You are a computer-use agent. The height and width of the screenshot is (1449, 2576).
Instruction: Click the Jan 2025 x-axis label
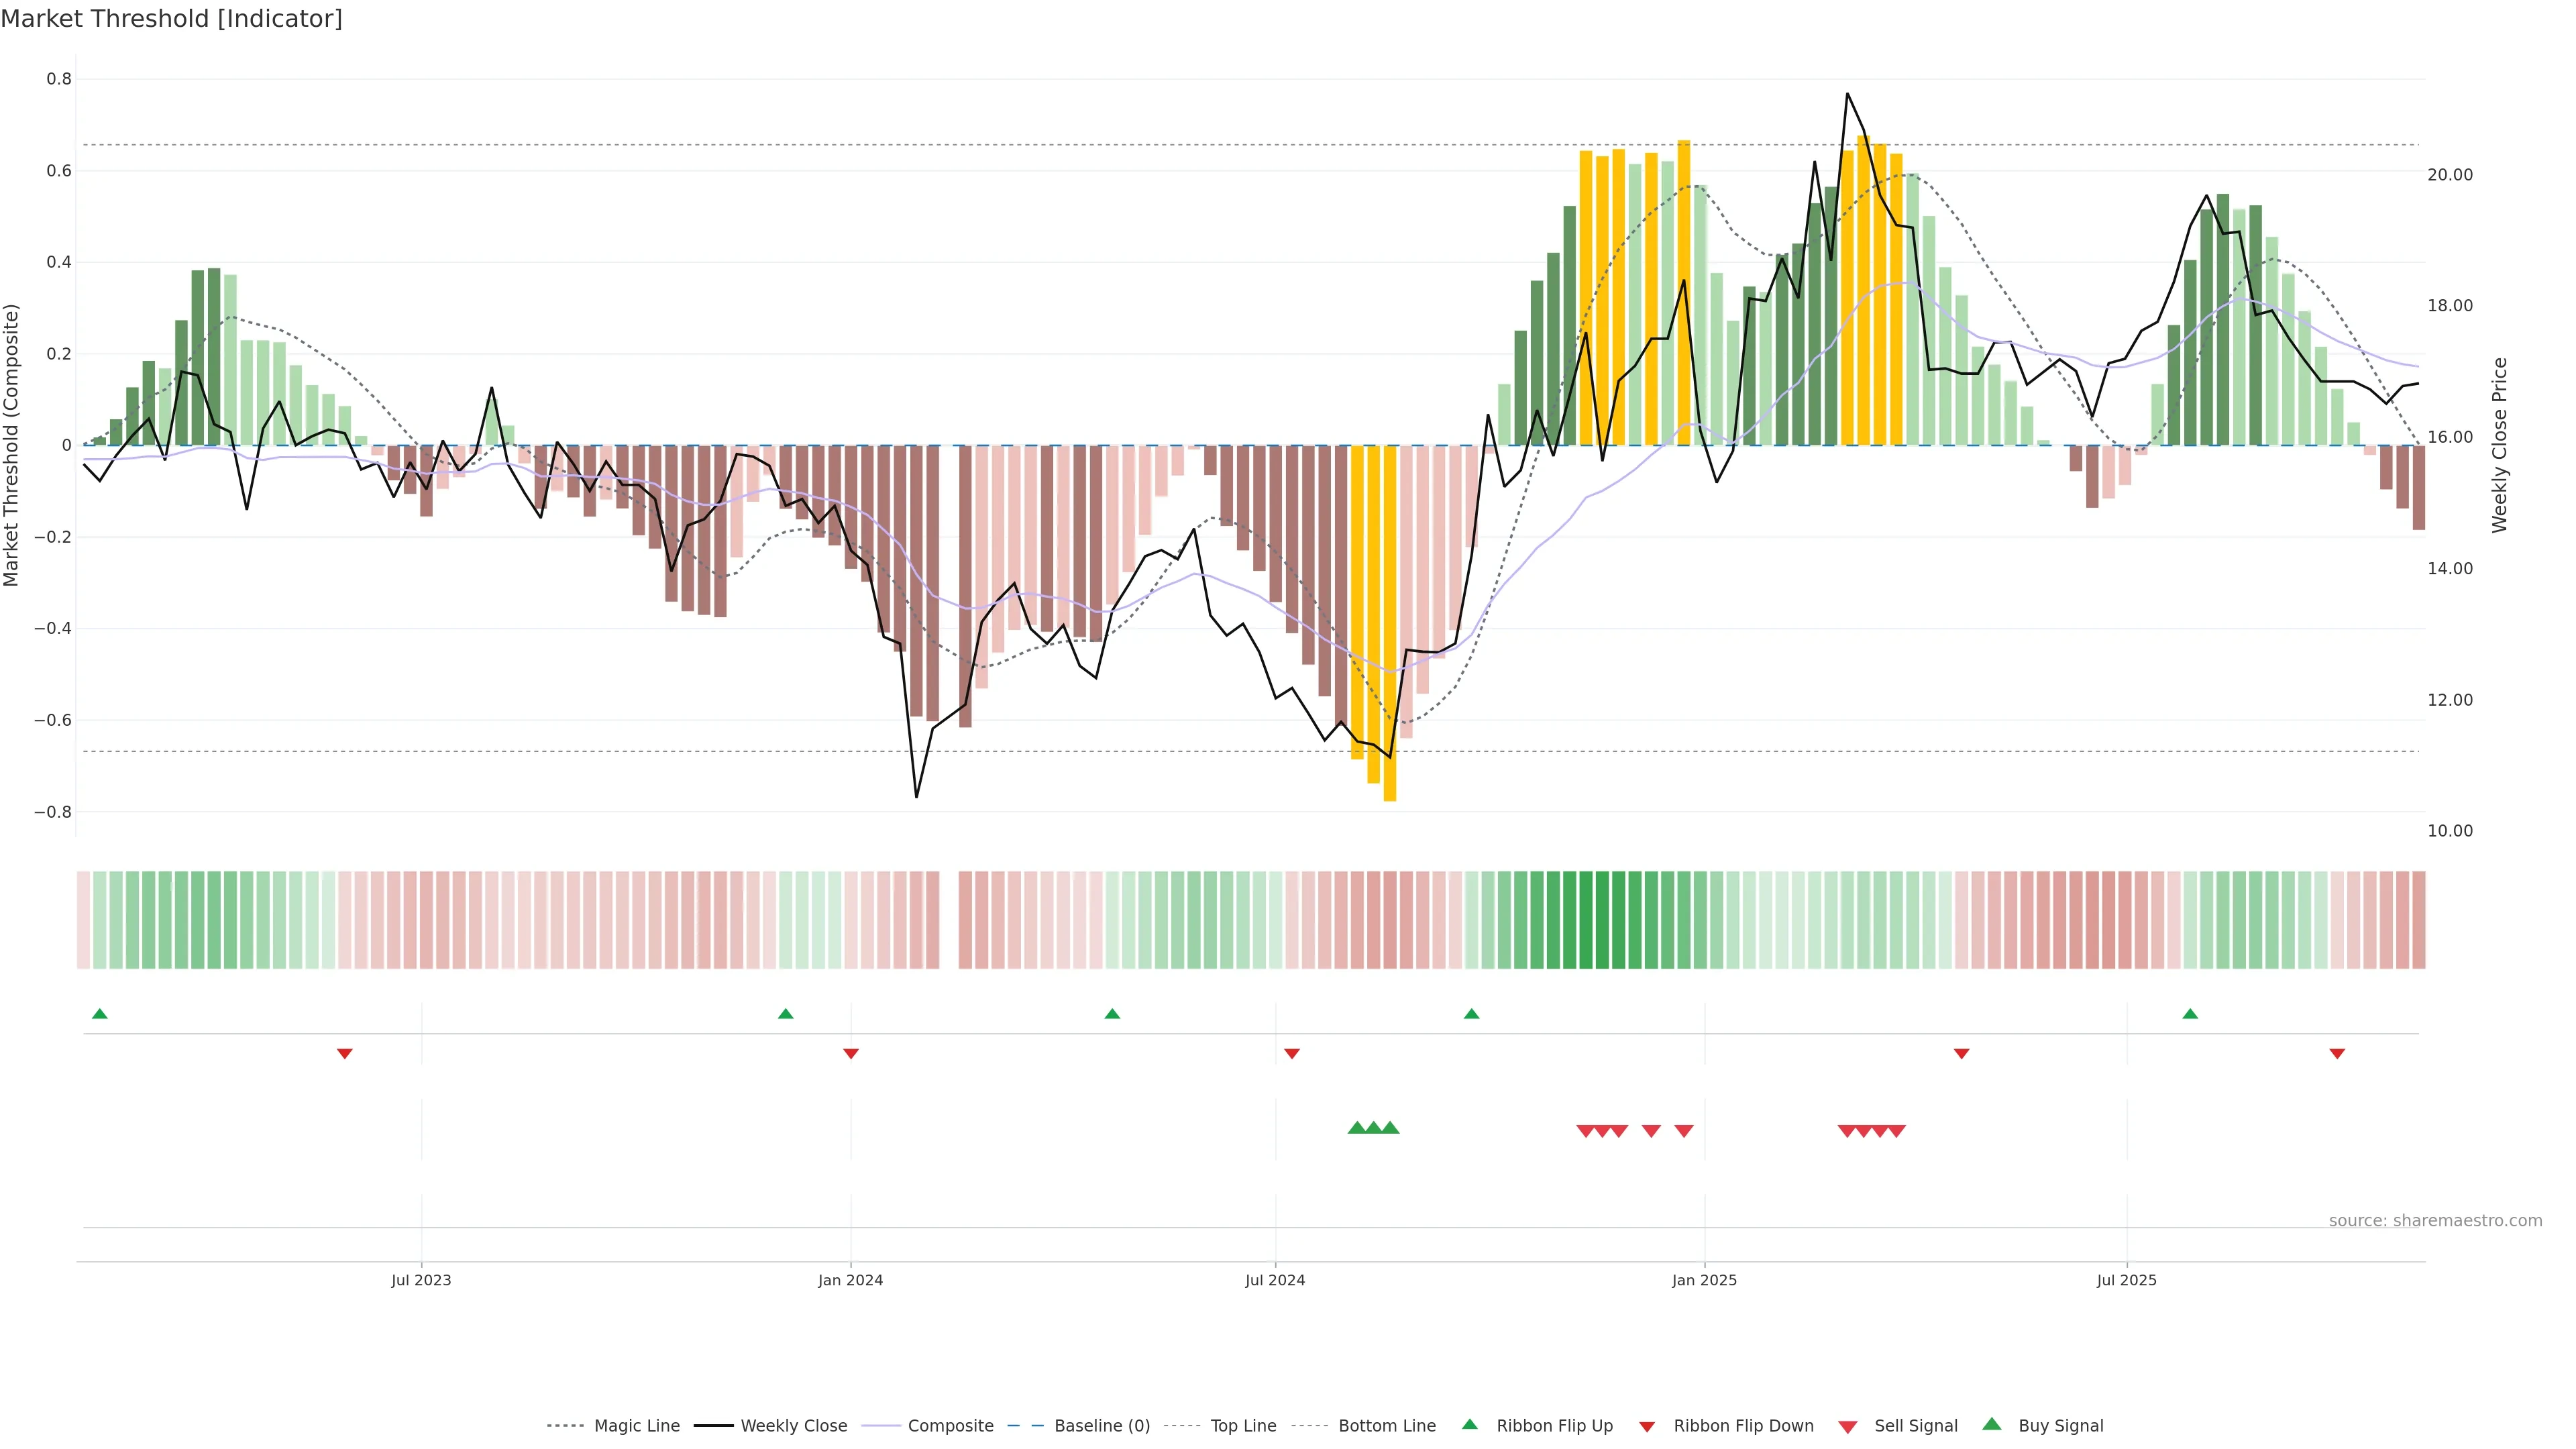[1704, 1280]
